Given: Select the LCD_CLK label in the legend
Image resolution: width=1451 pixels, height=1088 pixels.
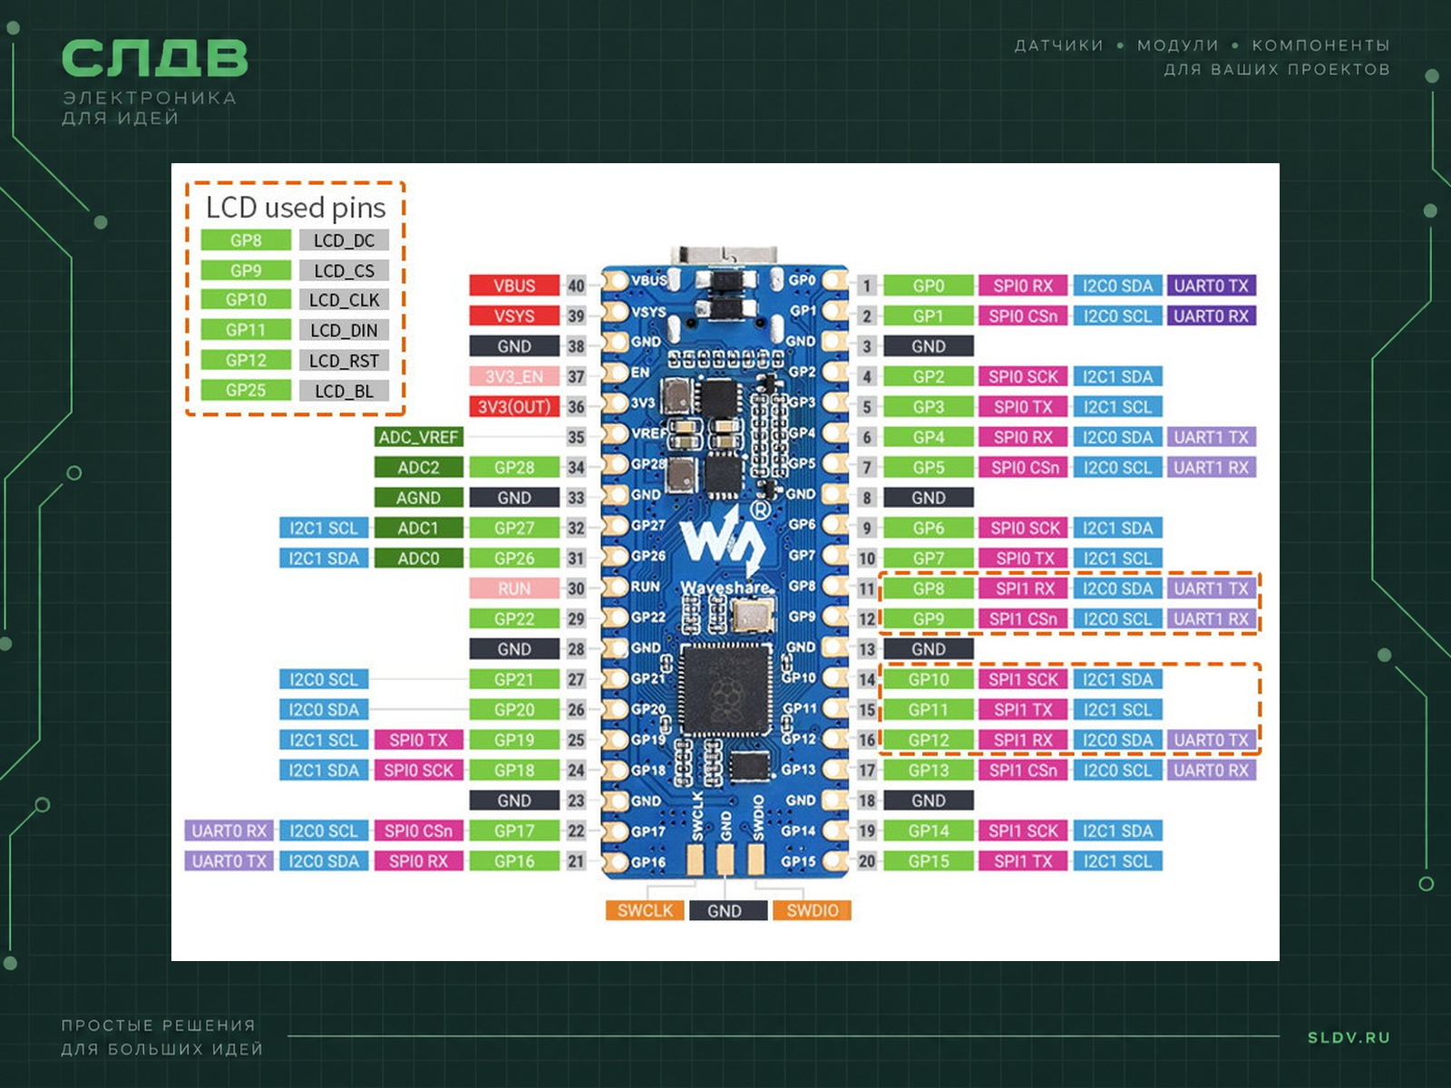Looking at the screenshot, I should click(x=344, y=300).
